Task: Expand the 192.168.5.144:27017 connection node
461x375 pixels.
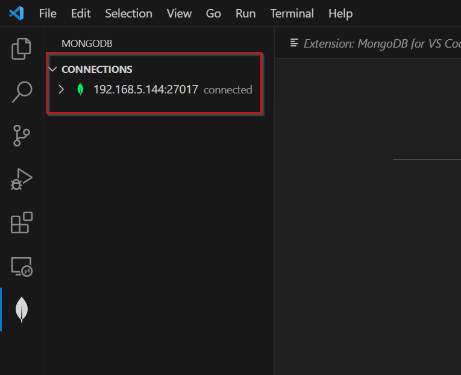Action: [61, 89]
